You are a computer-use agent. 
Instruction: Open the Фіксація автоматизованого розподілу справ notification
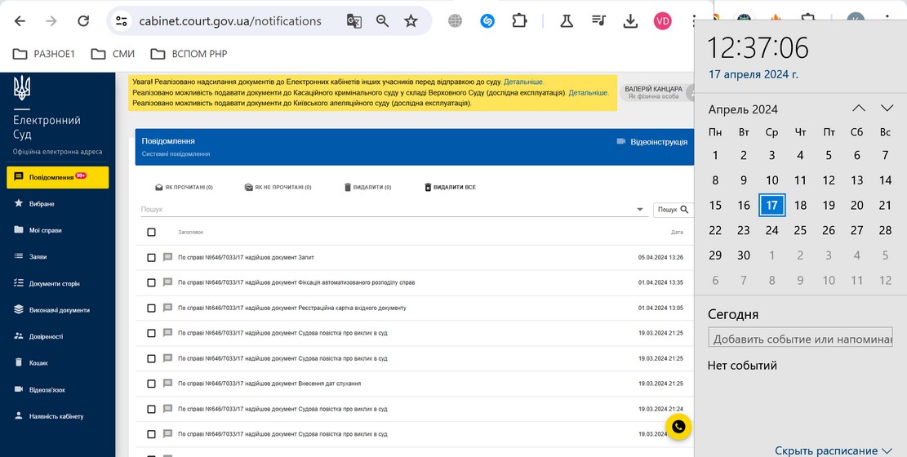click(296, 283)
